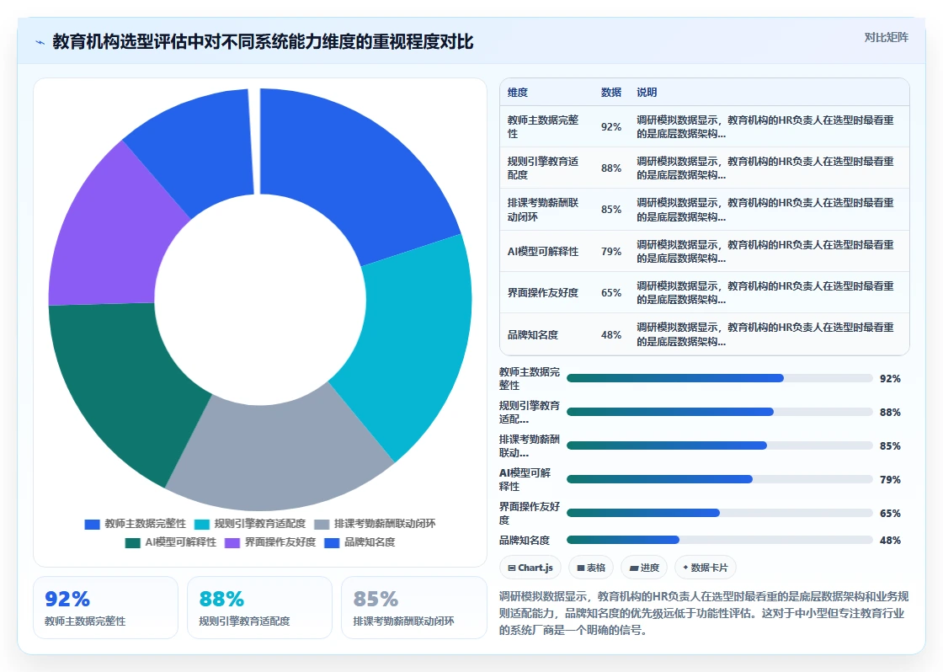The width and height of the screenshot is (943, 672).
Task: Select the 品牌知名度 table row name
Action: (x=533, y=334)
